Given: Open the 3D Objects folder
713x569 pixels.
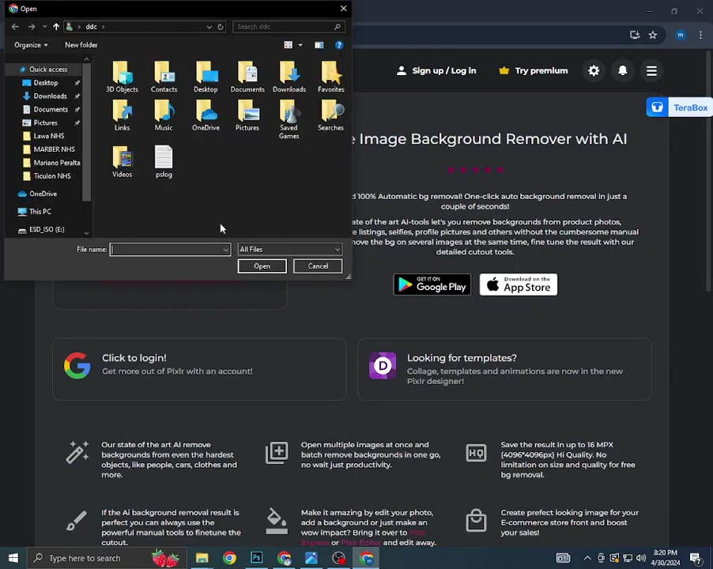Looking at the screenshot, I should coord(123,77).
